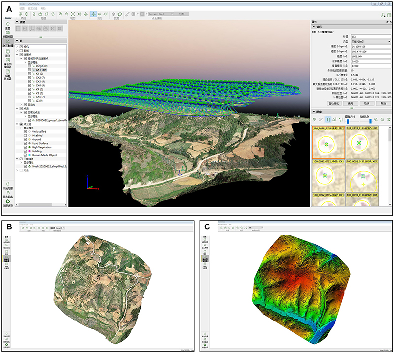The width and height of the screenshot is (394, 353).
Task: Zoom in using the main toolbar magnifier
Action: pos(60,14)
